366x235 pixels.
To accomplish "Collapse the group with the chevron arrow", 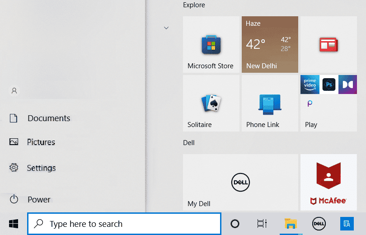I will (x=166, y=28).
